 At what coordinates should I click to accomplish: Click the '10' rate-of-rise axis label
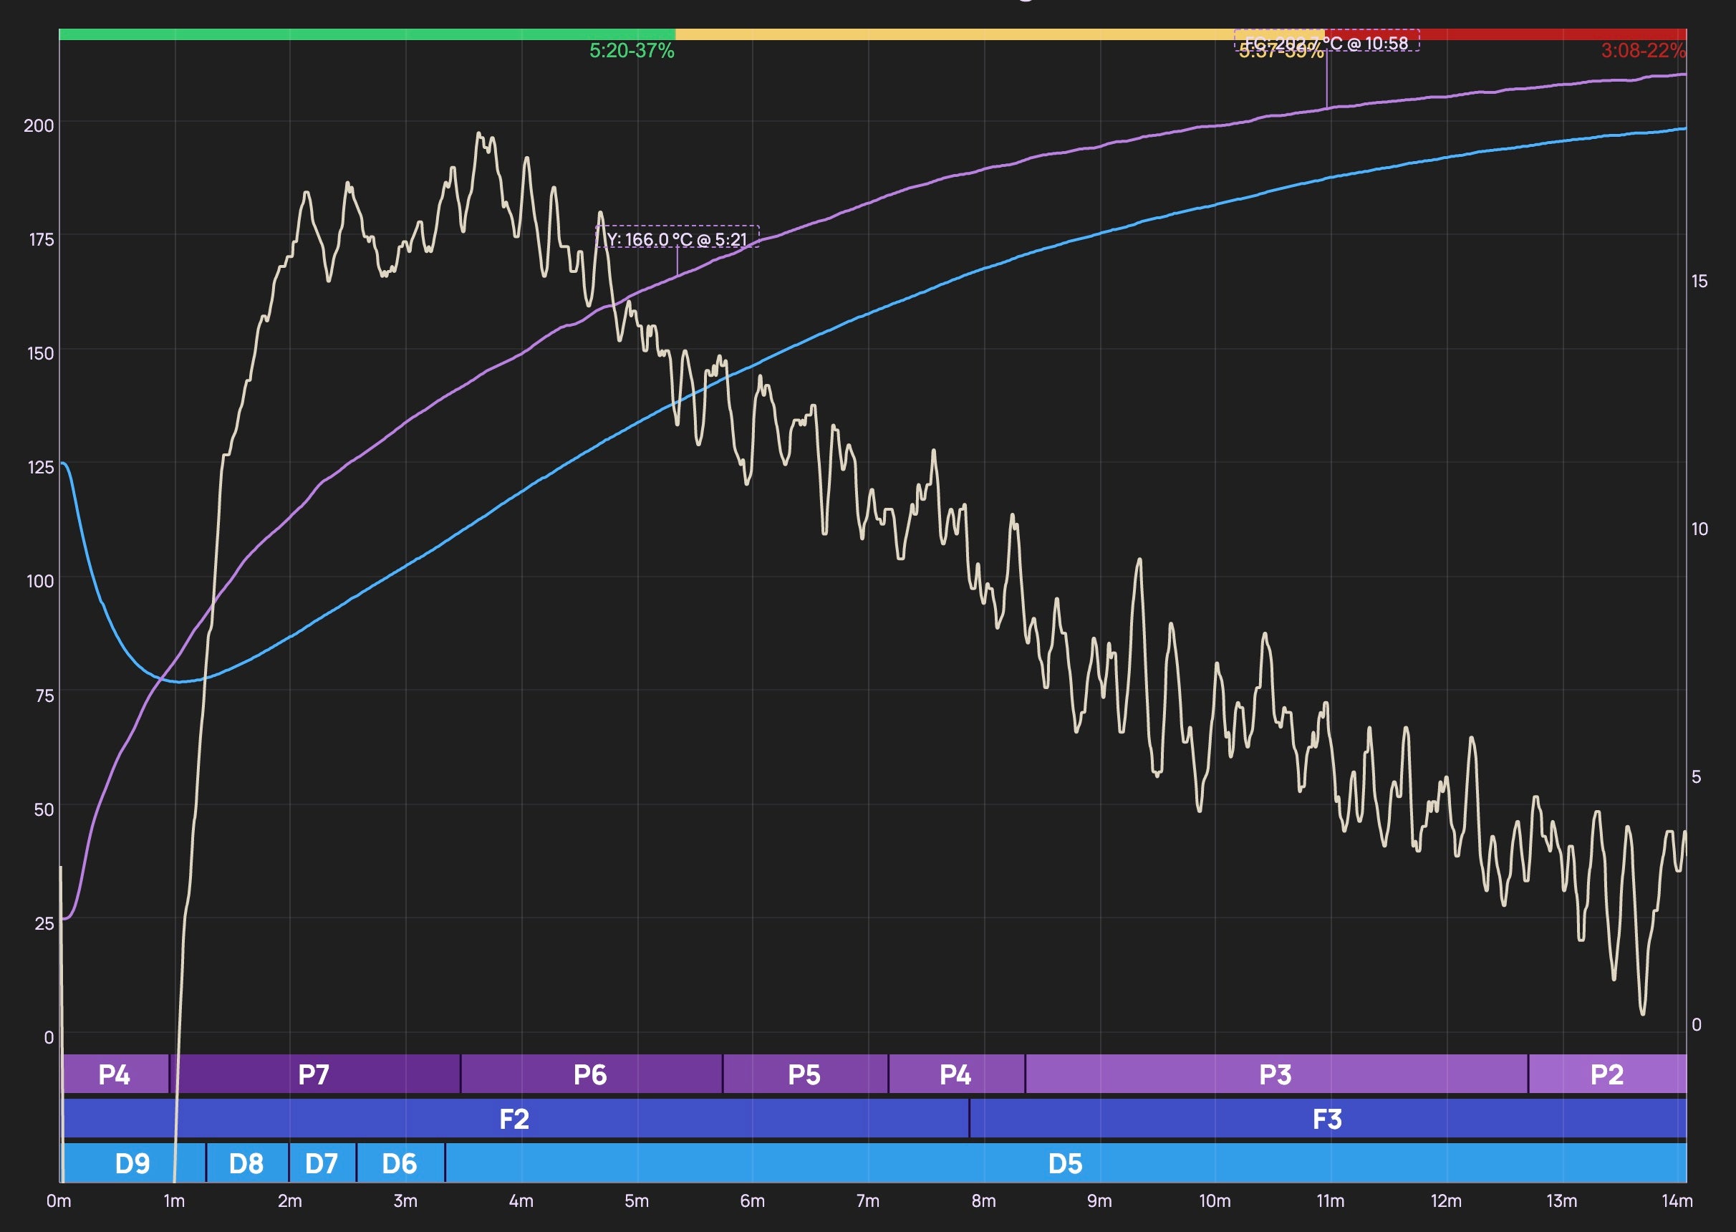click(x=1699, y=529)
